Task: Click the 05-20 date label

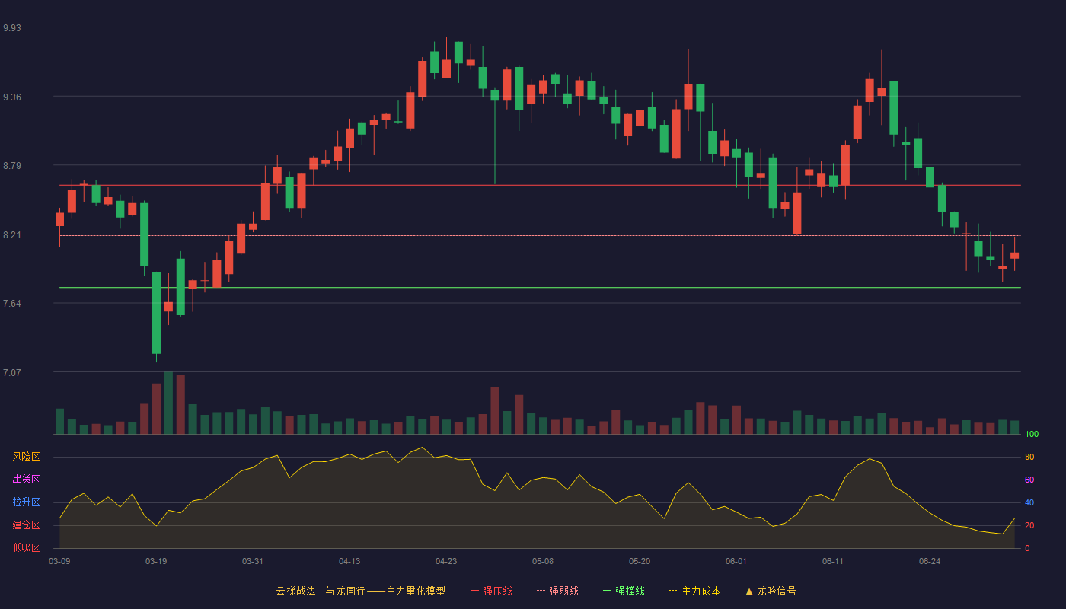Action: (640, 561)
